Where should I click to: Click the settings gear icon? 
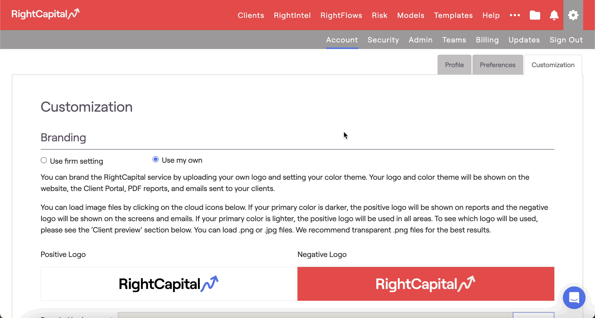(x=573, y=15)
